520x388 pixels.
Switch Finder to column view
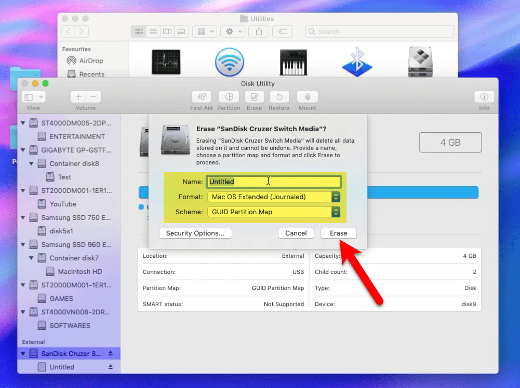coord(167,32)
